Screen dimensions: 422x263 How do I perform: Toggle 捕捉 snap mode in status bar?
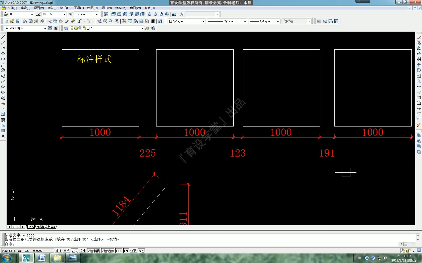[x=59, y=251]
